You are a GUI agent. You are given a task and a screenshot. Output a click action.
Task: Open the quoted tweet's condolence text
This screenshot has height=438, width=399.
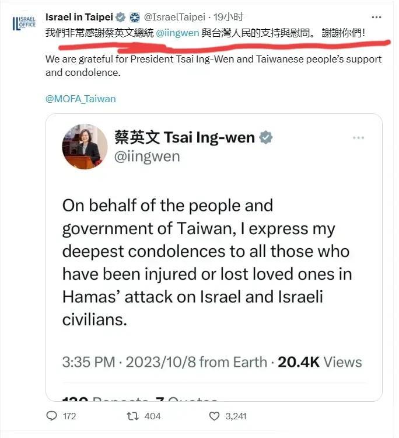coord(207,262)
